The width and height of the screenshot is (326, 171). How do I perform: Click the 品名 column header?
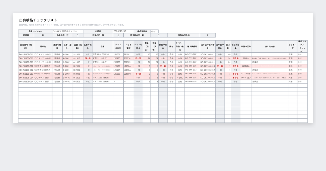[103, 46]
